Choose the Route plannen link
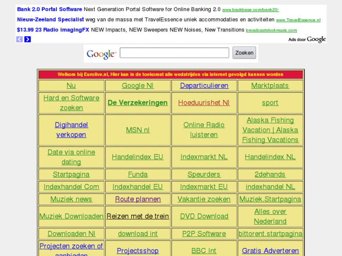342x256 pixels. click(x=137, y=199)
